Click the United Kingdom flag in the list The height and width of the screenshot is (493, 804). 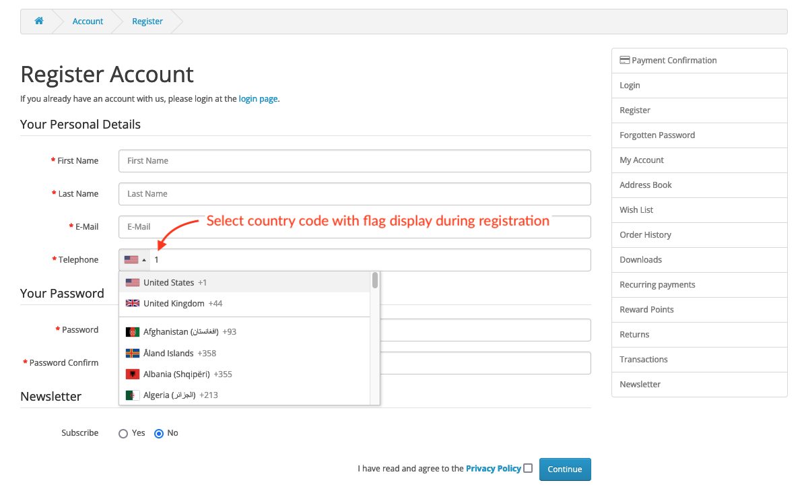pos(132,303)
